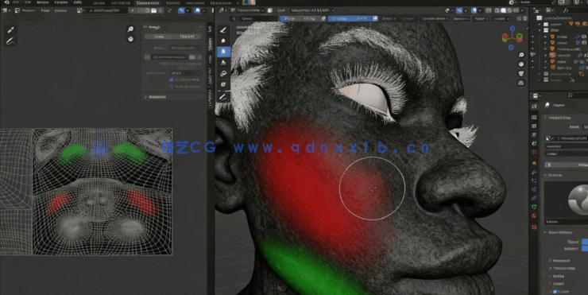Click the highlighted Smear tool in 3D viewport toolbar
The width and height of the screenshot is (588, 295).
[x=223, y=52]
